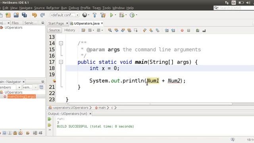Open the Debug menu
The image size is (254, 143).
click(74, 8)
